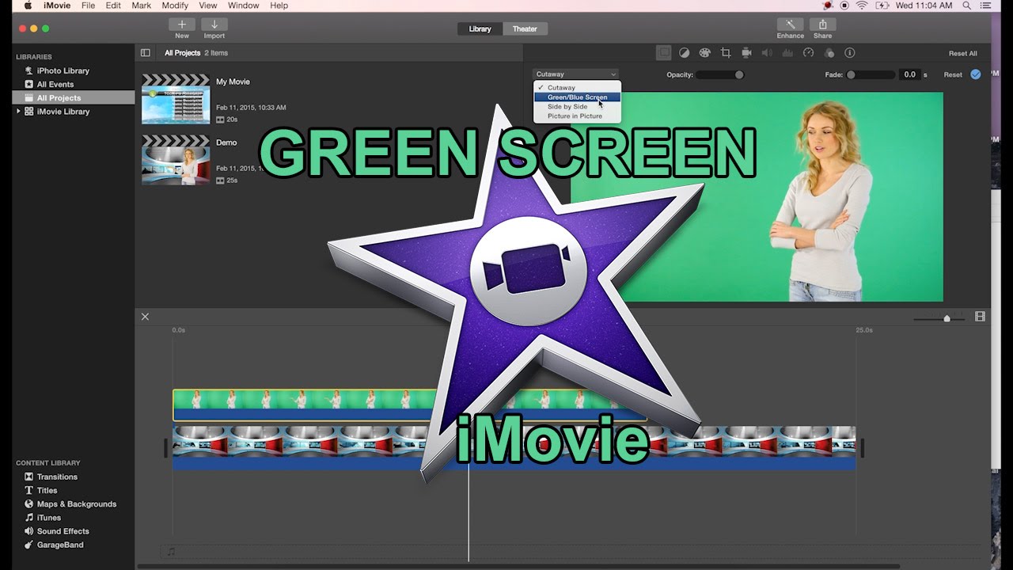Image resolution: width=1013 pixels, height=570 pixels.
Task: Click the Share icon
Action: [x=822, y=25]
